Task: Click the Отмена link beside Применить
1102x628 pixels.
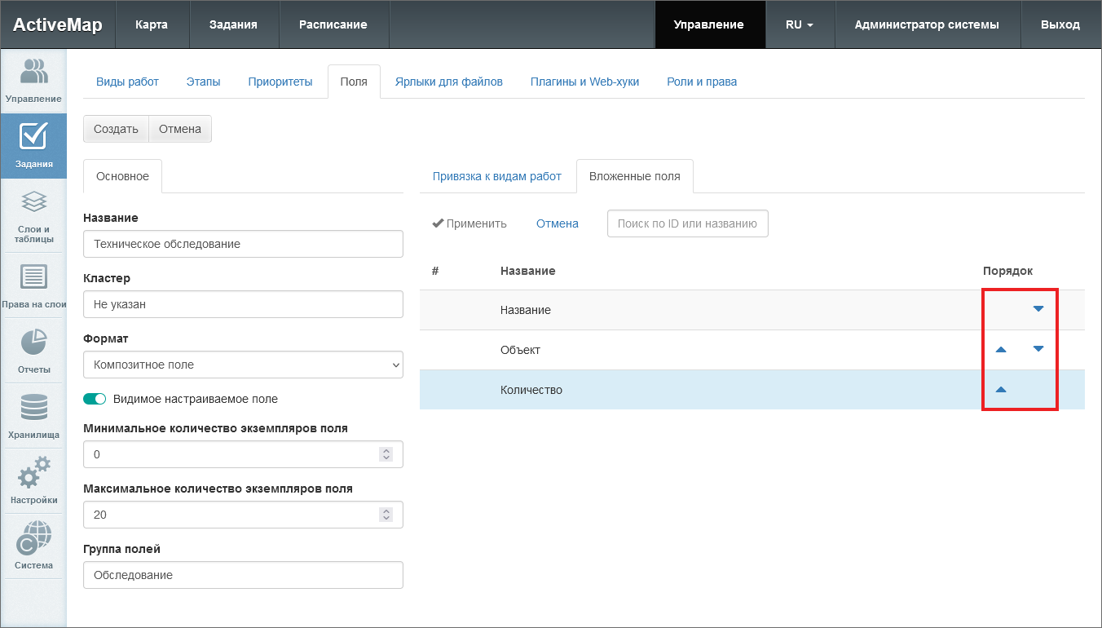Action: pyautogui.click(x=557, y=223)
